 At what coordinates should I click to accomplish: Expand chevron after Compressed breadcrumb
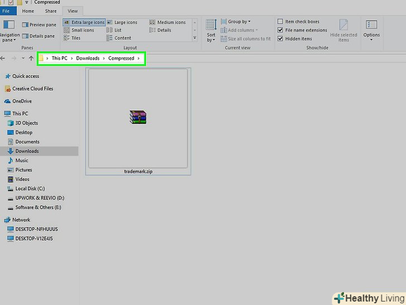138,58
